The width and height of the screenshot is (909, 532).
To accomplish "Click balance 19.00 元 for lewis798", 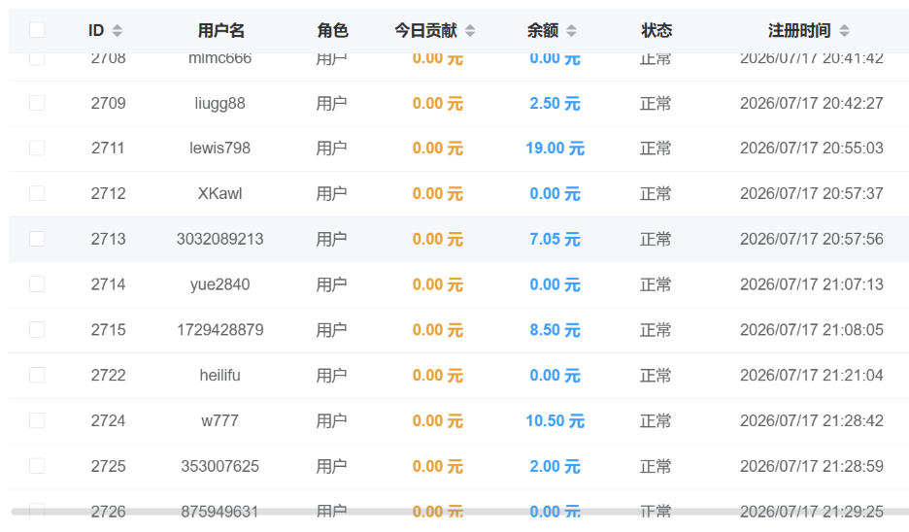I will (x=555, y=148).
